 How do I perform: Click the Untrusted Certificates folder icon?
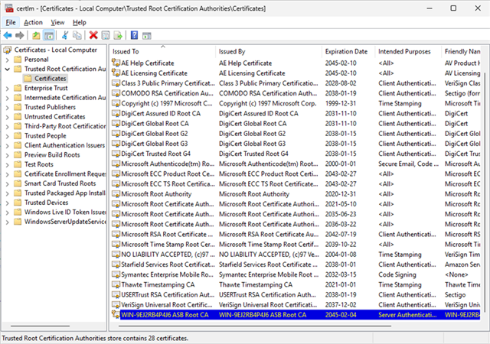pyautogui.click(x=18, y=117)
